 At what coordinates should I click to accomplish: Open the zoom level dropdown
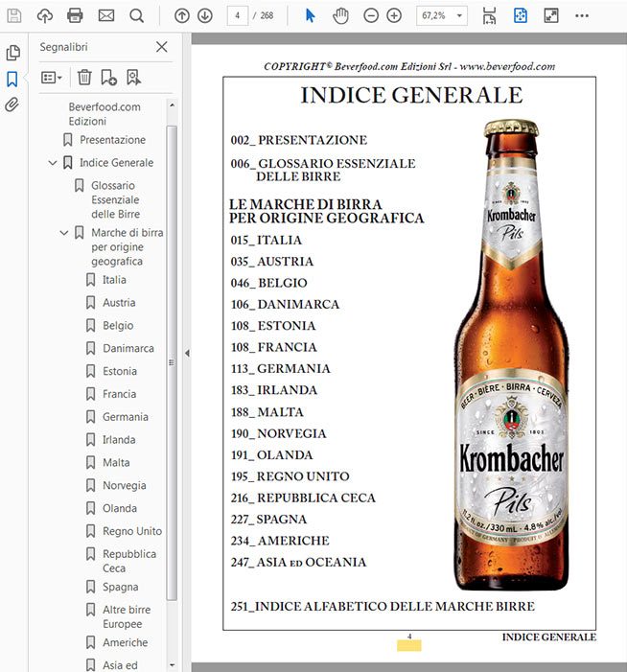442,15
